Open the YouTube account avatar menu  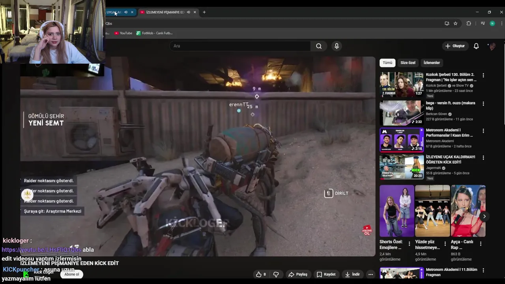pyautogui.click(x=492, y=46)
